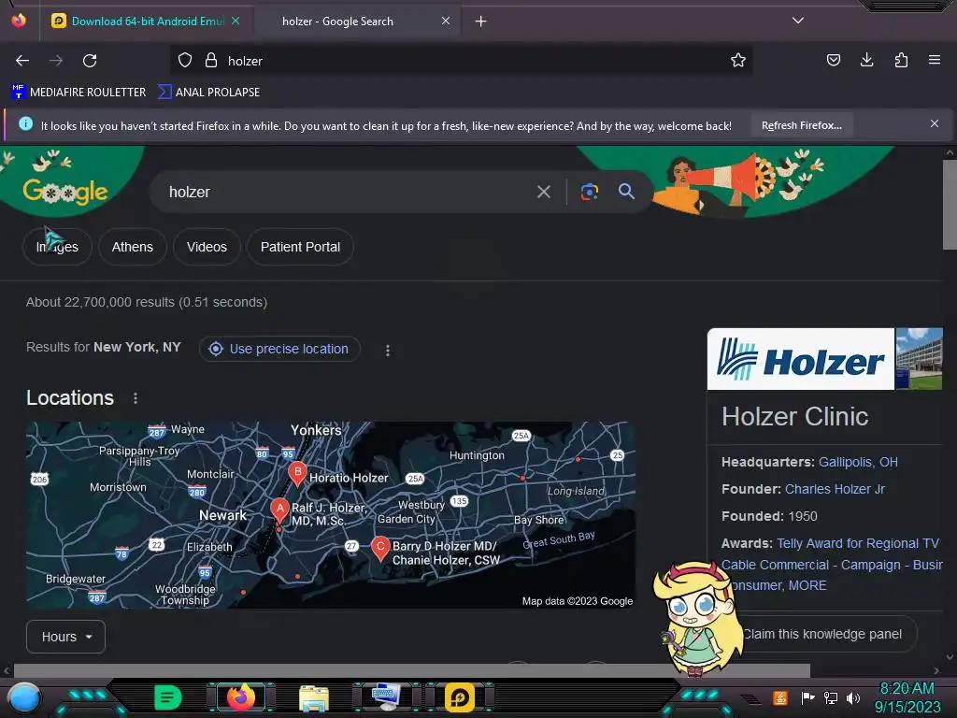Select the holzer - Google Search tab
957x718 pixels.
coord(356,22)
